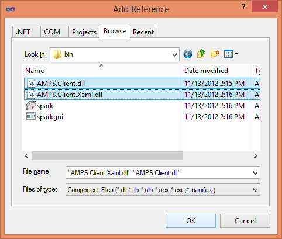Image resolution: width=282 pixels, height=239 pixels.
Task: Click the Cancel button
Action: tap(245, 221)
